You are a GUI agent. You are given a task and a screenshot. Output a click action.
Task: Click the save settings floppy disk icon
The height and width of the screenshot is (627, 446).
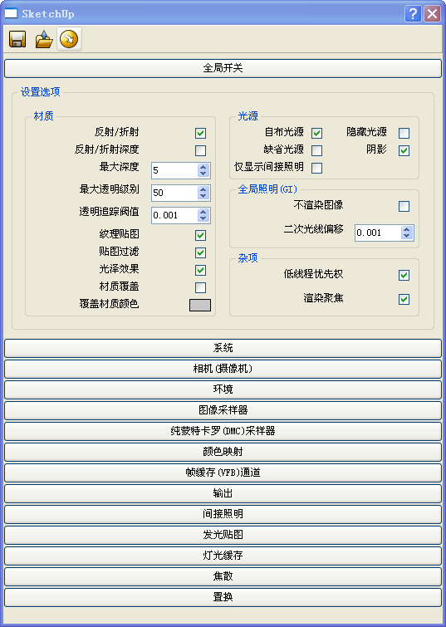(x=17, y=39)
